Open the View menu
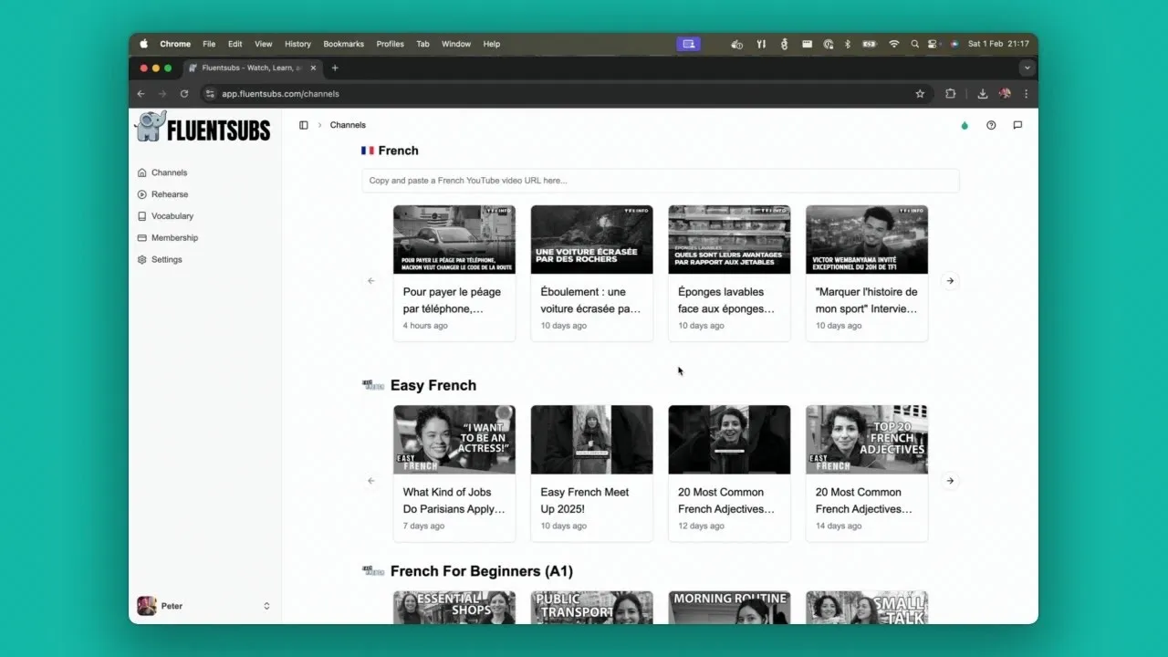The image size is (1168, 657). pos(264,44)
